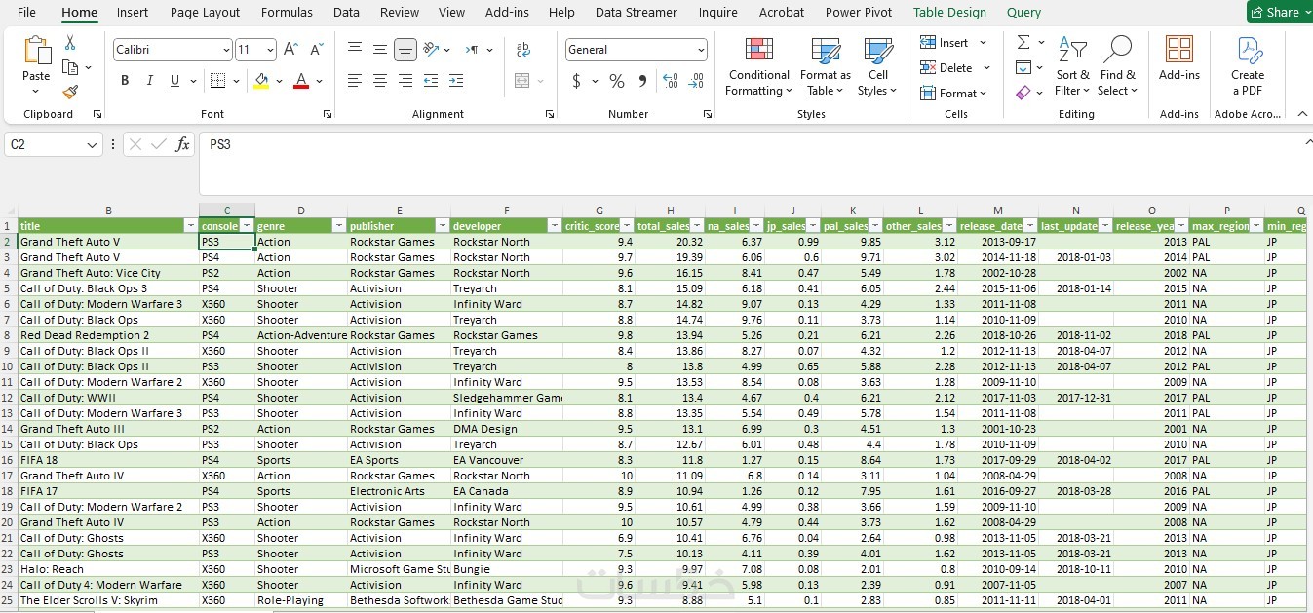The width and height of the screenshot is (1313, 613).
Task: Click the Decrease Decimal icon
Action: [x=696, y=81]
